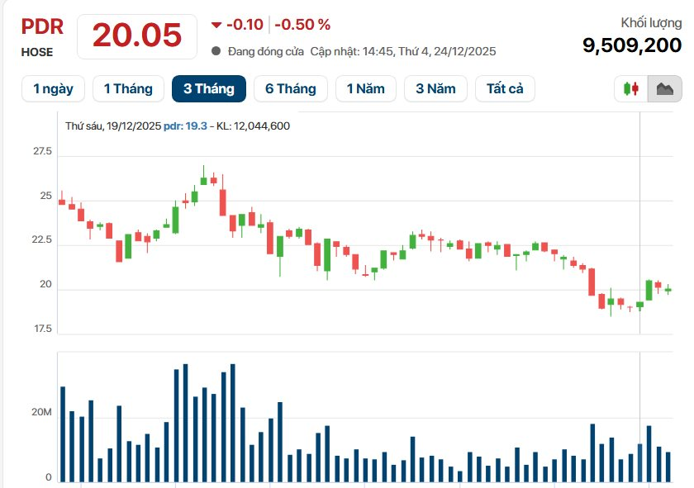Click the -0.50 % change value
694x488 pixels.
(302, 25)
